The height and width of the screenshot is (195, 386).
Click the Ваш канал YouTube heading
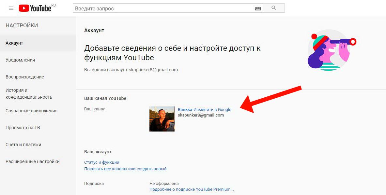click(105, 98)
